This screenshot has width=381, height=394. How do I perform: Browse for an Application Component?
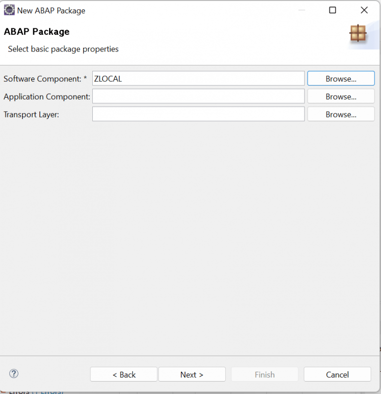pyautogui.click(x=341, y=96)
